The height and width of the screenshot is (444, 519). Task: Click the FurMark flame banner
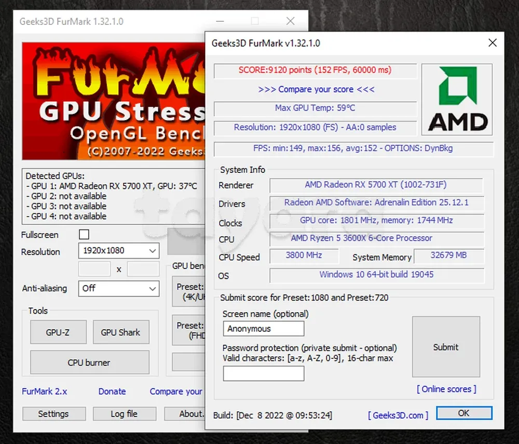pyautogui.click(x=113, y=101)
